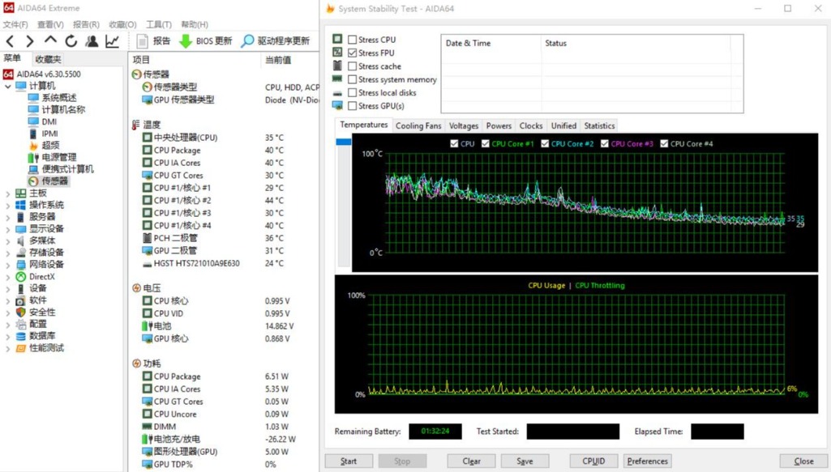831x472 pixels.
Task: Click the BIOS 更新 green arrow icon
Action: click(x=186, y=41)
